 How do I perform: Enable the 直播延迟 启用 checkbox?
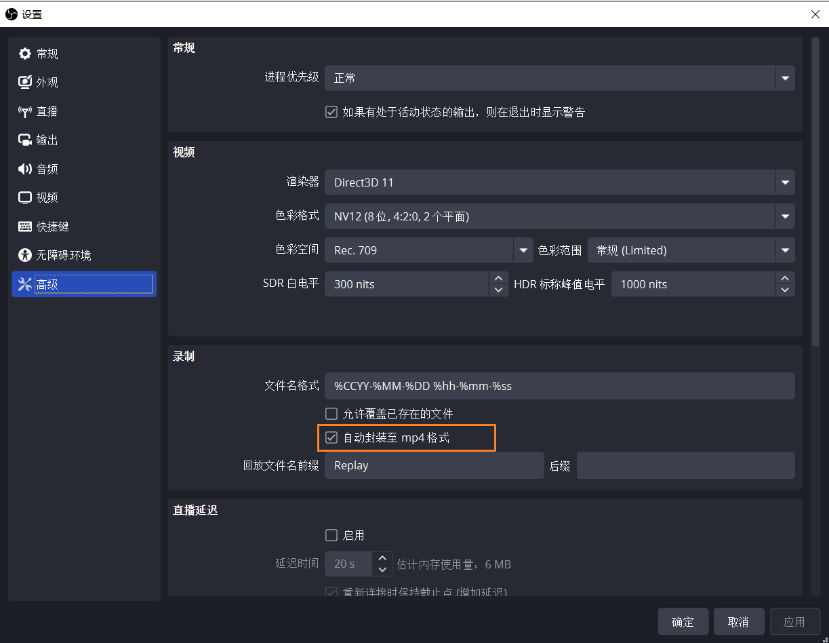pos(331,535)
